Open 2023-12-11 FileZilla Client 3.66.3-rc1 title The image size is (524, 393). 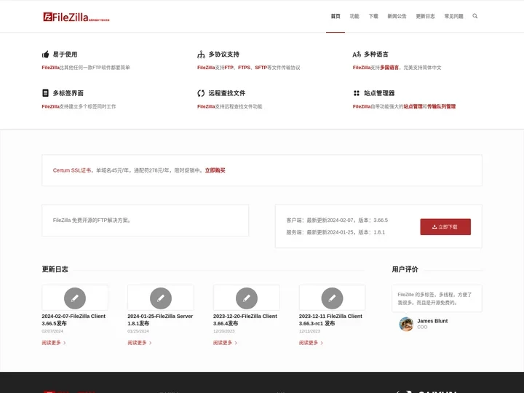click(x=330, y=319)
